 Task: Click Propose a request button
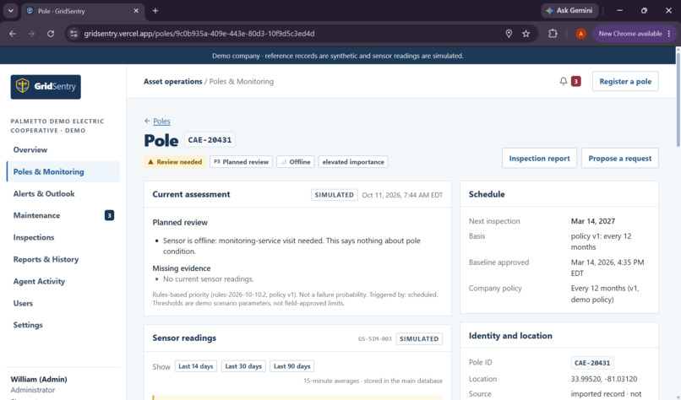620,159
